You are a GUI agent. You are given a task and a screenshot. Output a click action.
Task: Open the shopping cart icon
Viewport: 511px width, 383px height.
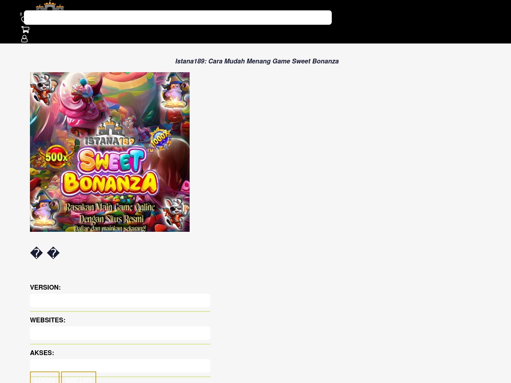tap(25, 30)
